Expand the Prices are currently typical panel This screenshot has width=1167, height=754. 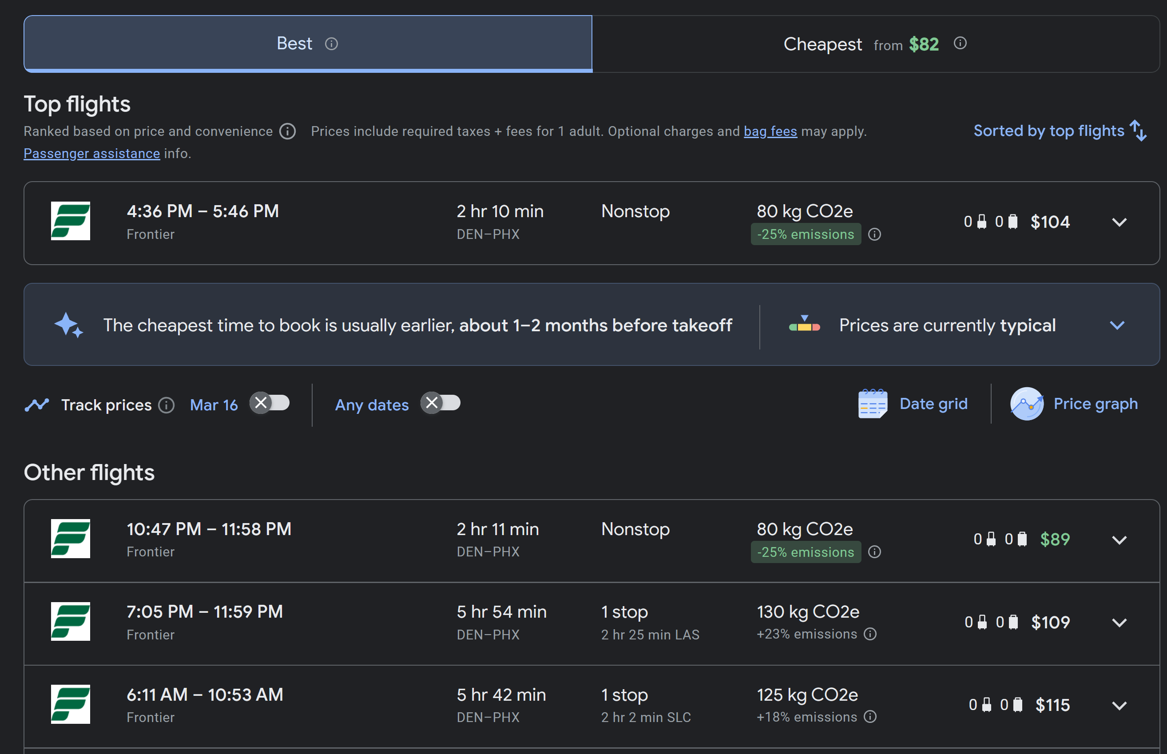1116,325
